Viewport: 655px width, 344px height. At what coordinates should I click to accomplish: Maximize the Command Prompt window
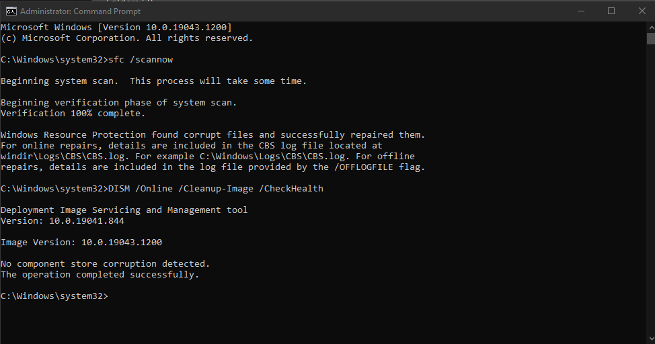611,11
